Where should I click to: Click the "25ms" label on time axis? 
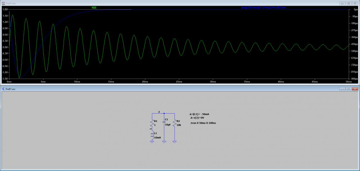179,82
